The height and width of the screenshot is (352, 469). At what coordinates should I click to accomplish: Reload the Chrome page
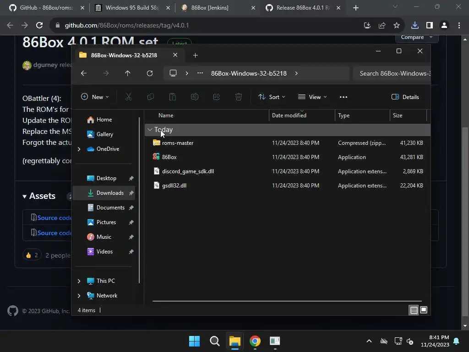39,26
